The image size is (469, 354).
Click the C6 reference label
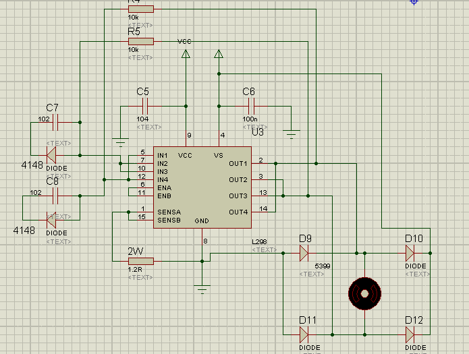(248, 92)
